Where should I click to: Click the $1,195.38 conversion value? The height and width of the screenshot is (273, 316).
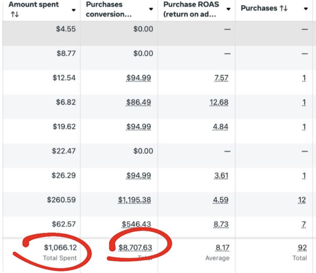coord(135,199)
